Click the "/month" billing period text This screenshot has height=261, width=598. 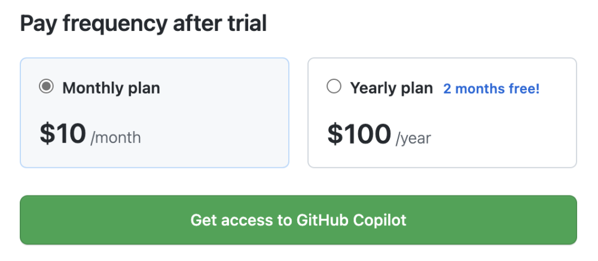116,138
